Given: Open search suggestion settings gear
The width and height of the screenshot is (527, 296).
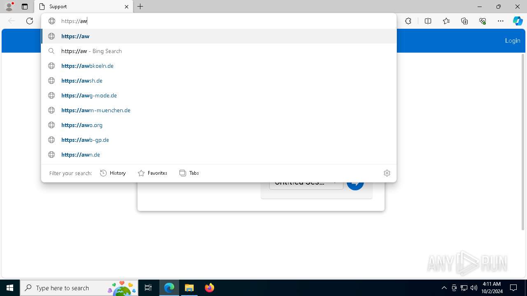Looking at the screenshot, I should (x=387, y=173).
